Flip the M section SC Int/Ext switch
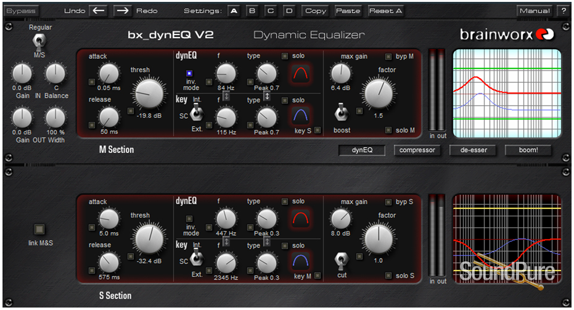This screenshot has width=574, height=310. click(197, 112)
